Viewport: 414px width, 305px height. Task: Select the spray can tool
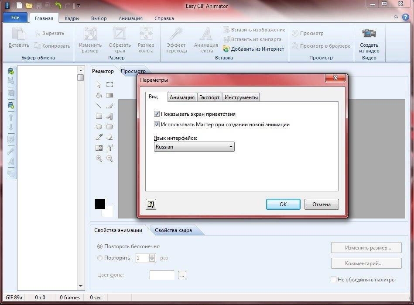pyautogui.click(x=109, y=148)
